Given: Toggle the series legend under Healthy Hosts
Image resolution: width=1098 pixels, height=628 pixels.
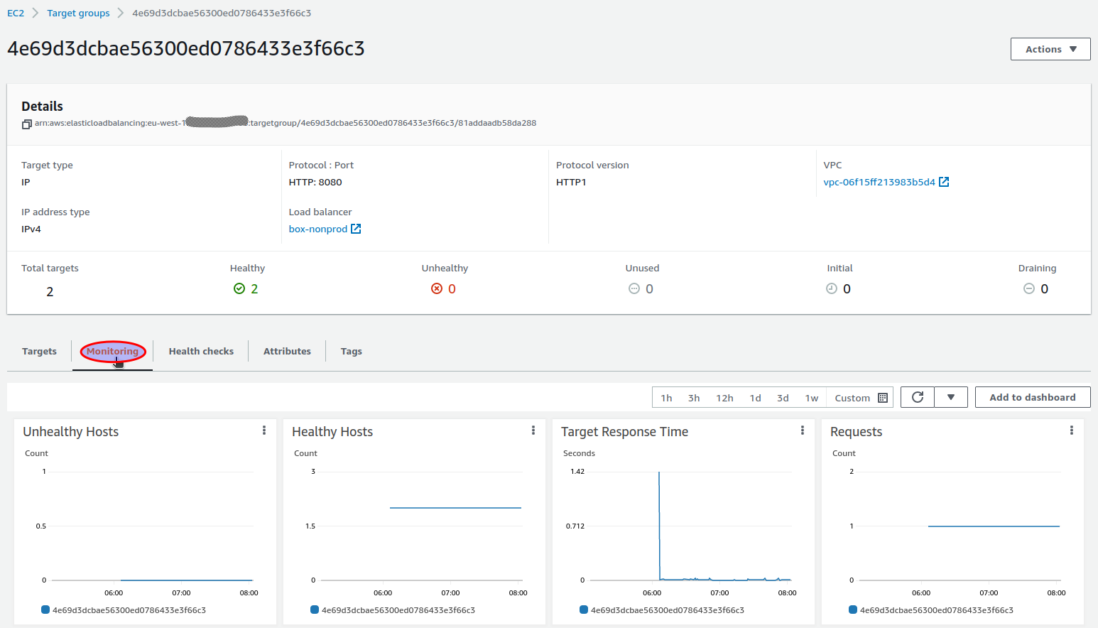Looking at the screenshot, I should (x=398, y=610).
